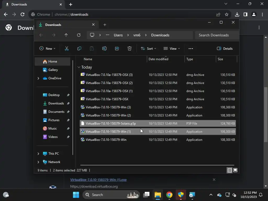Click the Copy icon in Explorer toolbar

tap(79, 48)
